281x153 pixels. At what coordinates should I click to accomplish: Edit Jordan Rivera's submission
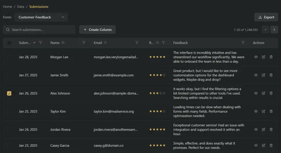pyautogui.click(x=263, y=130)
